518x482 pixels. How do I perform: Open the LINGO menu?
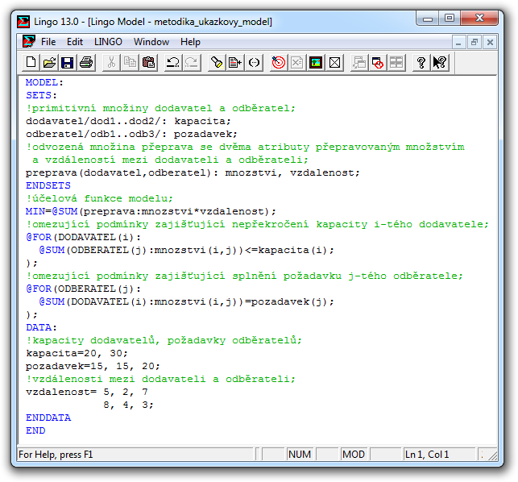click(x=108, y=42)
